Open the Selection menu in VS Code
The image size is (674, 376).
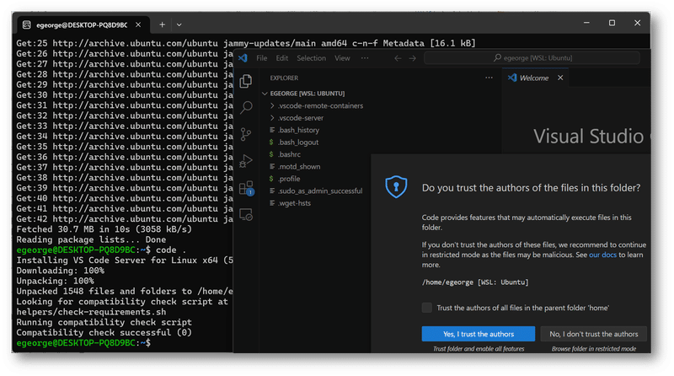coord(311,58)
